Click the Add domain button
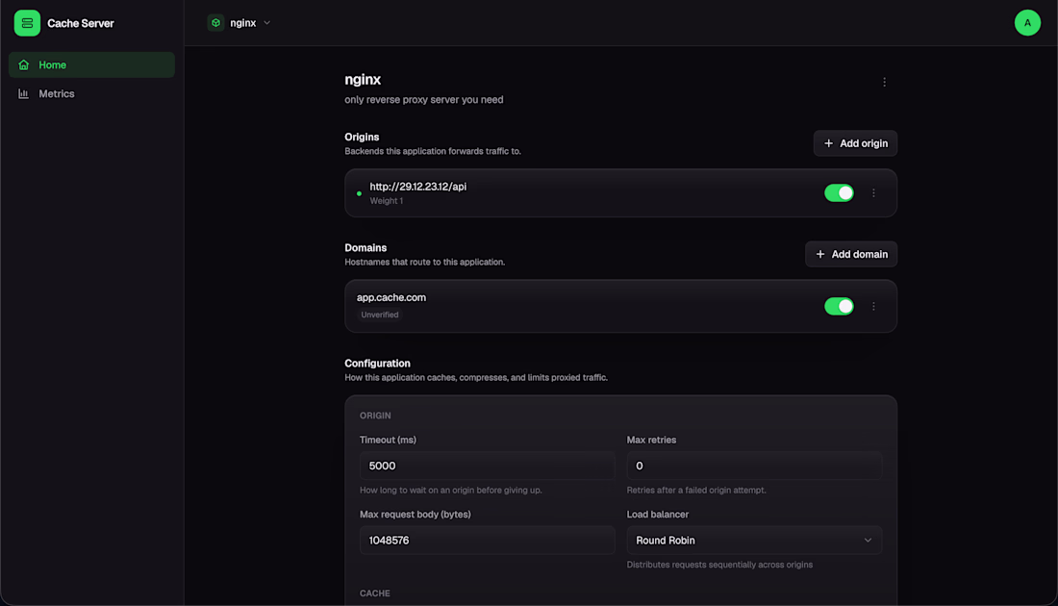Image resolution: width=1058 pixels, height=606 pixels. pyautogui.click(x=851, y=254)
